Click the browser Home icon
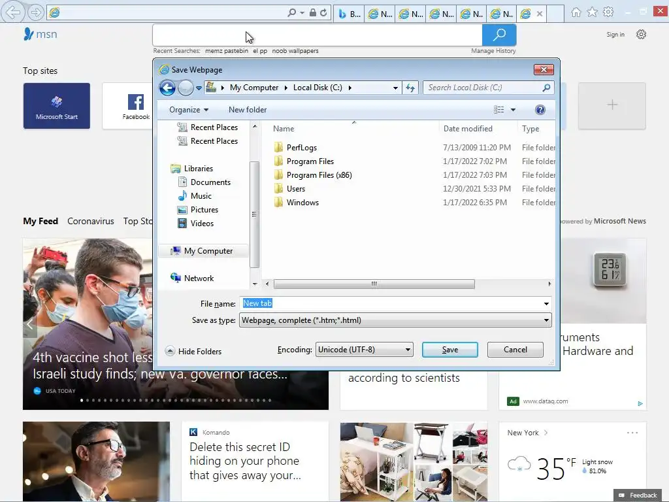 [576, 12]
